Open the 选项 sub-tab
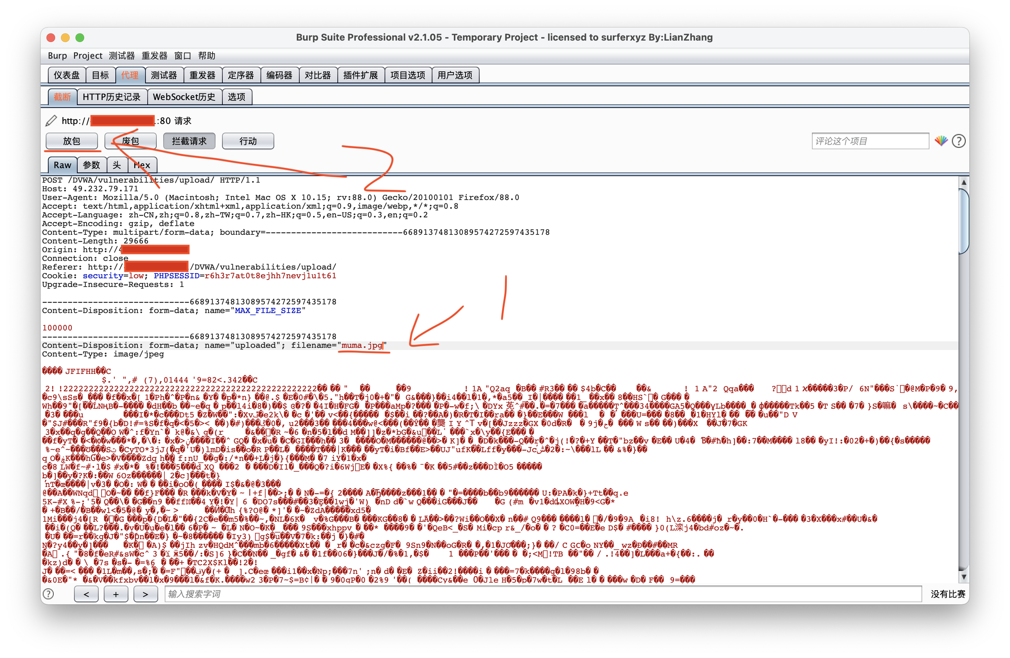The image size is (1010, 658). click(237, 97)
